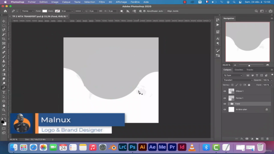
Task: Open Illustrator from the dock
Action: (x=142, y=147)
